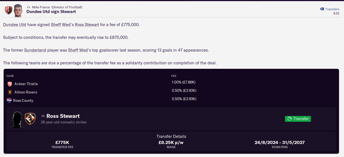The height and width of the screenshot is (157, 344).
Task: Select the Ardeer Thistle club name
Action: pyautogui.click(x=26, y=84)
